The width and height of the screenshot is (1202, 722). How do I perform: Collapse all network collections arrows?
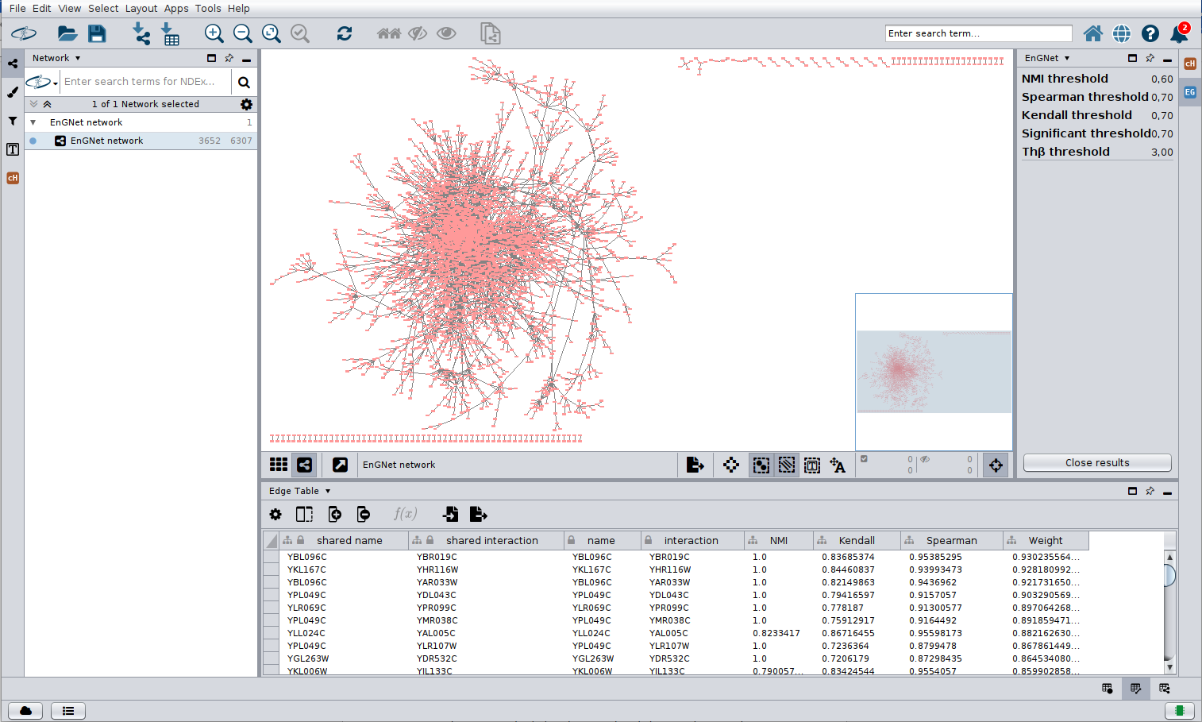tap(48, 104)
